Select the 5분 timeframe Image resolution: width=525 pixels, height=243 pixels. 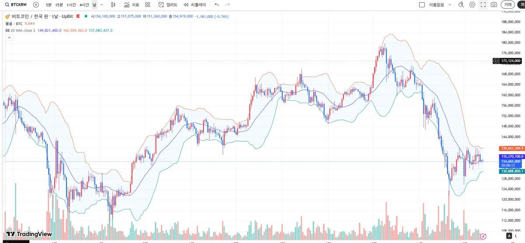point(49,5)
